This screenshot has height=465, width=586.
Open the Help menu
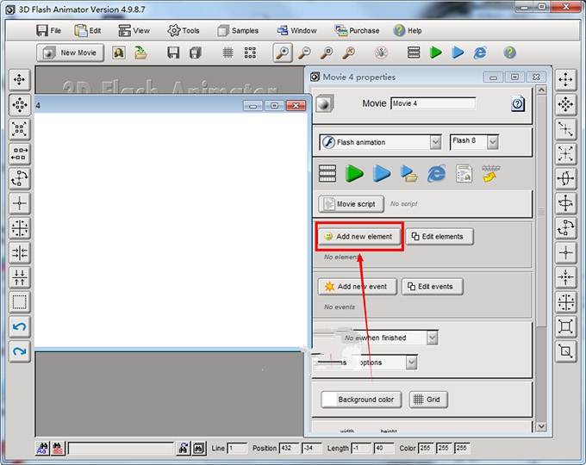[408, 31]
